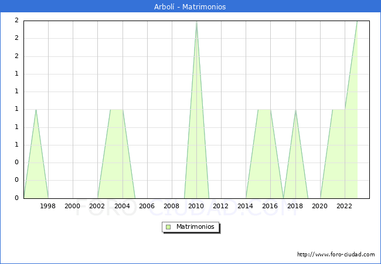Click the 2023 data point at chart top
Screen dimensions: 381x264
[x=357, y=21]
